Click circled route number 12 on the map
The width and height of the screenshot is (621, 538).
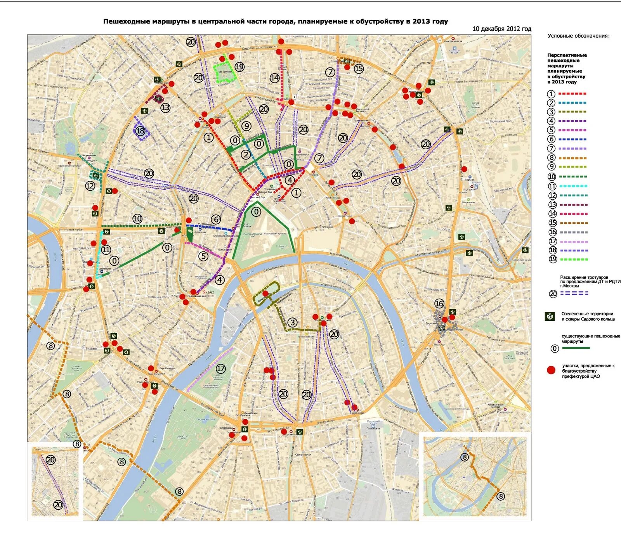(x=90, y=186)
